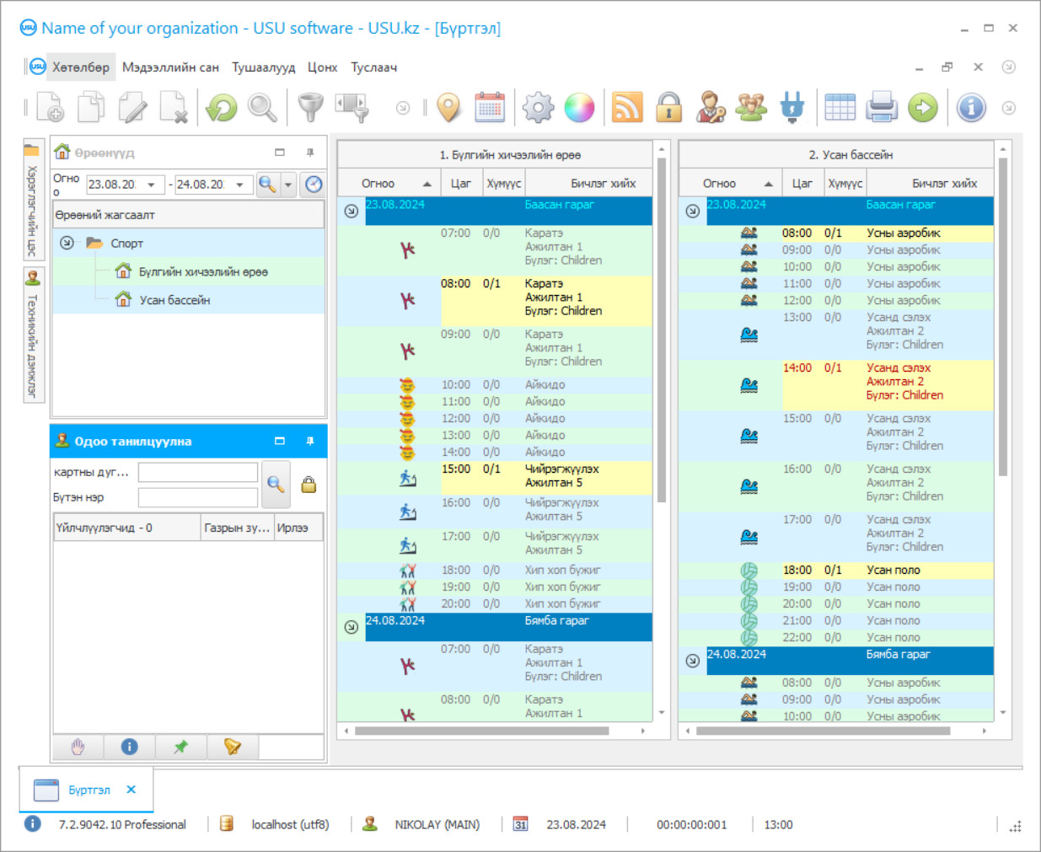Click the color wheel toolbar icon
Image resolution: width=1041 pixels, height=852 pixels.
point(579,108)
